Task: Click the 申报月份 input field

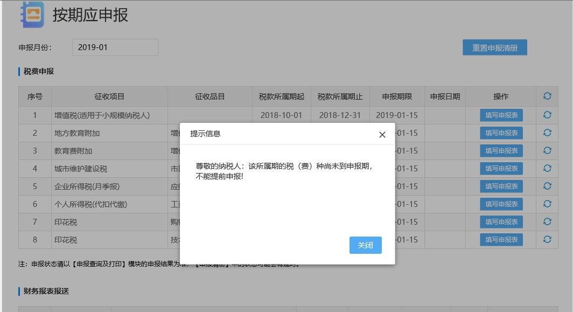Action: tap(115, 47)
